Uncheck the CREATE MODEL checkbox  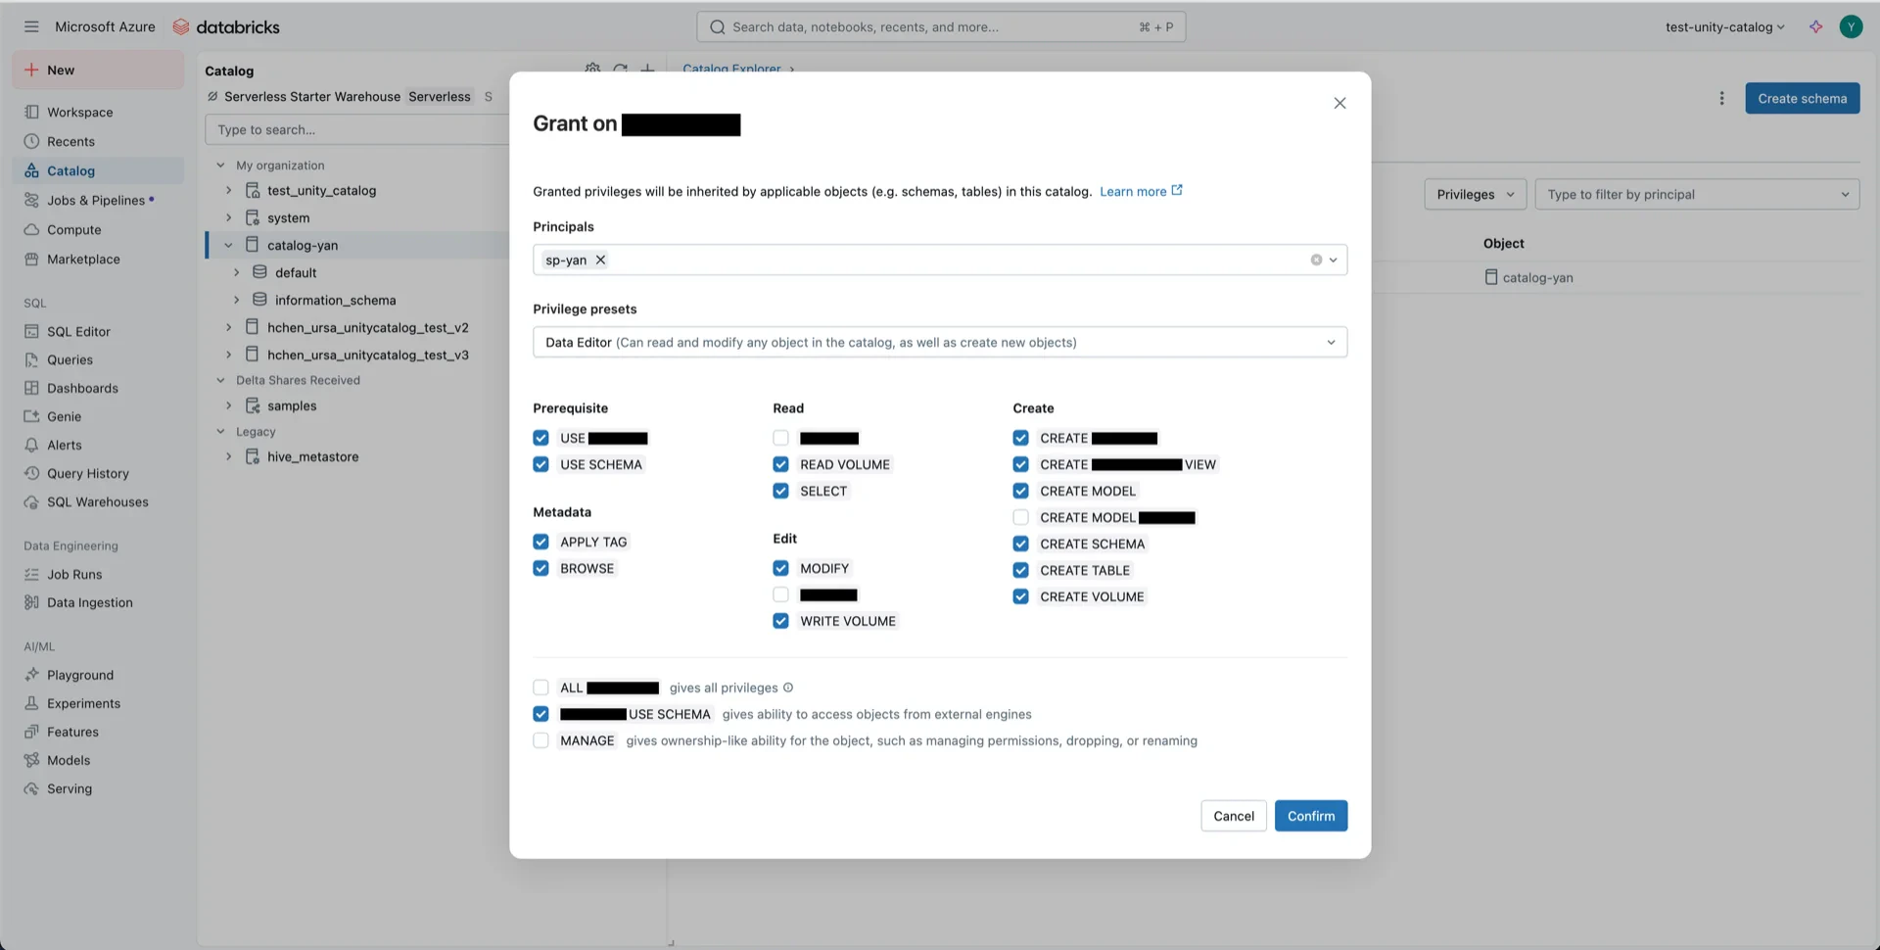[1020, 491]
